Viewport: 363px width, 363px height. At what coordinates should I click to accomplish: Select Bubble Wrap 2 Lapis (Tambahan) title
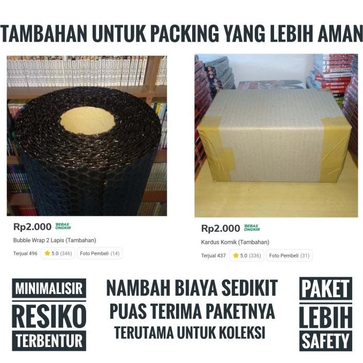55,240
